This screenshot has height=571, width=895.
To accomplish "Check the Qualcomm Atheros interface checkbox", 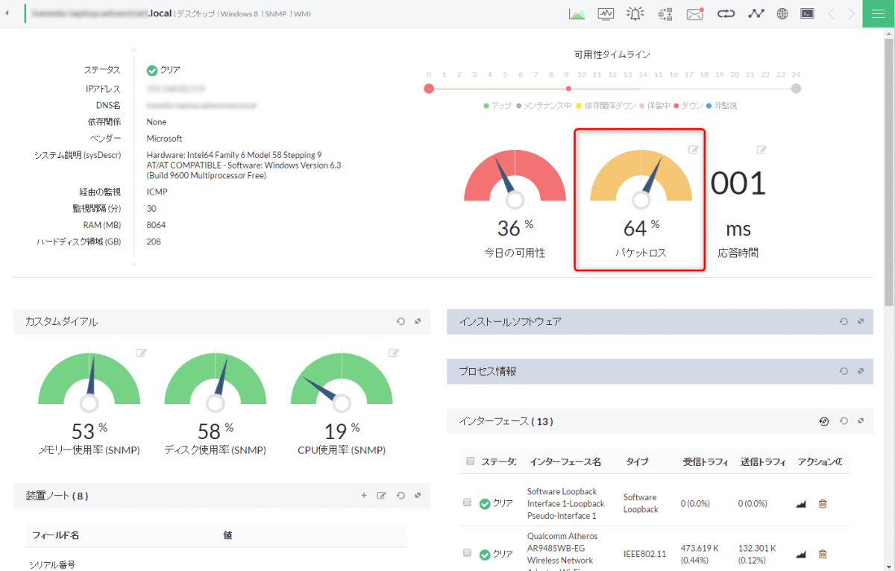I will point(468,553).
